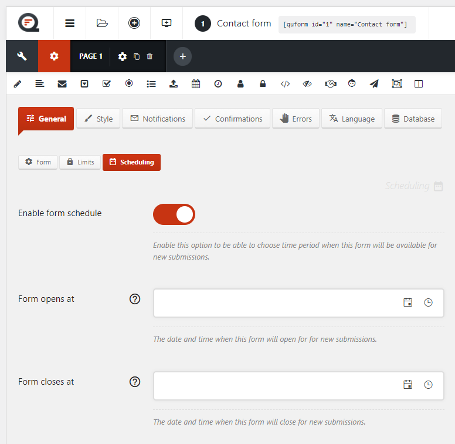Open the Limits sub-tab
Image resolution: width=455 pixels, height=444 pixels.
tap(80, 162)
